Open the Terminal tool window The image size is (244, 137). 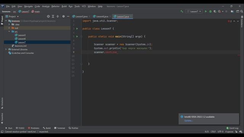point(59,128)
